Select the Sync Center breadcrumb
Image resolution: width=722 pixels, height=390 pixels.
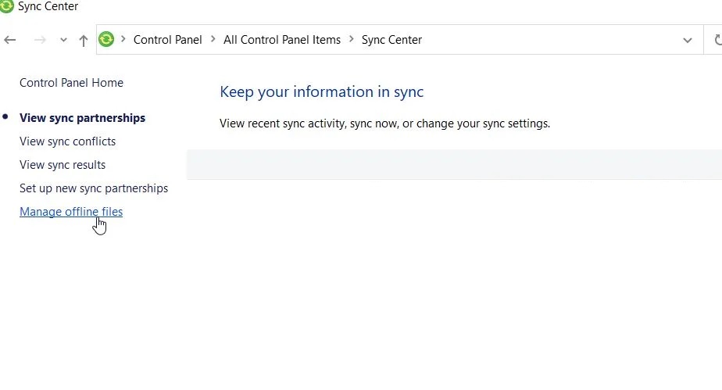tap(391, 40)
